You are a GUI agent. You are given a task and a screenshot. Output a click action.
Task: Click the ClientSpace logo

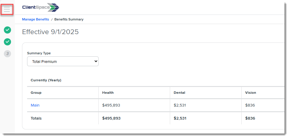point(41,7)
